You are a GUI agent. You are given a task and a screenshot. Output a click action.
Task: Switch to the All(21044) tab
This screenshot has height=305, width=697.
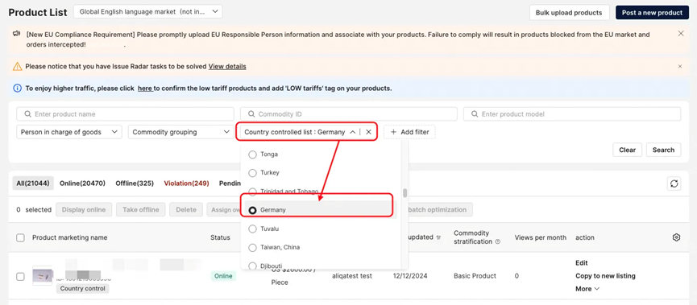click(x=32, y=183)
